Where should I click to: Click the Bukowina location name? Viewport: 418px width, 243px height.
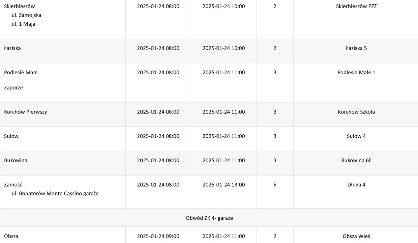[x=16, y=161]
